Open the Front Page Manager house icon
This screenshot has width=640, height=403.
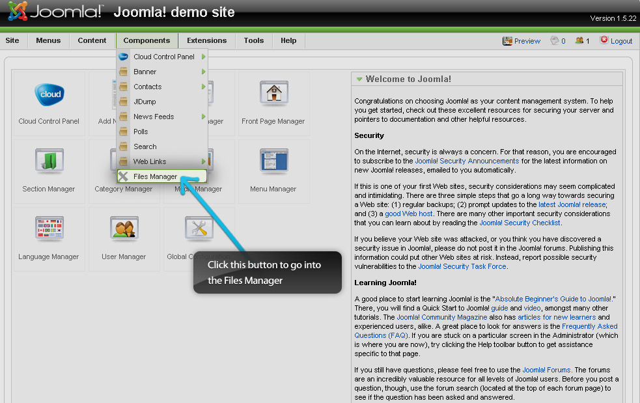pyautogui.click(x=274, y=92)
